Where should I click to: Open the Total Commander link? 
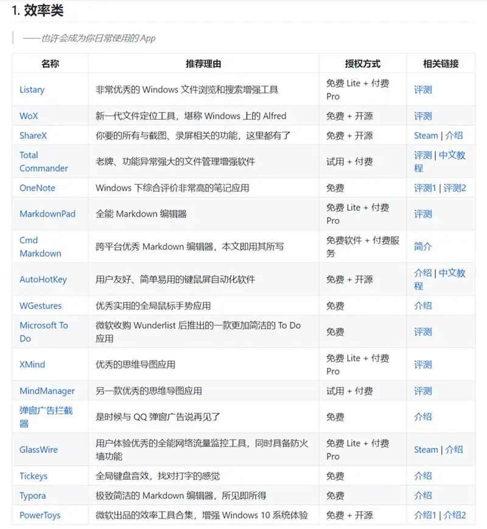click(x=44, y=161)
